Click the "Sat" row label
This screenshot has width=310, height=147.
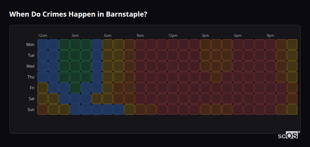[32, 99]
